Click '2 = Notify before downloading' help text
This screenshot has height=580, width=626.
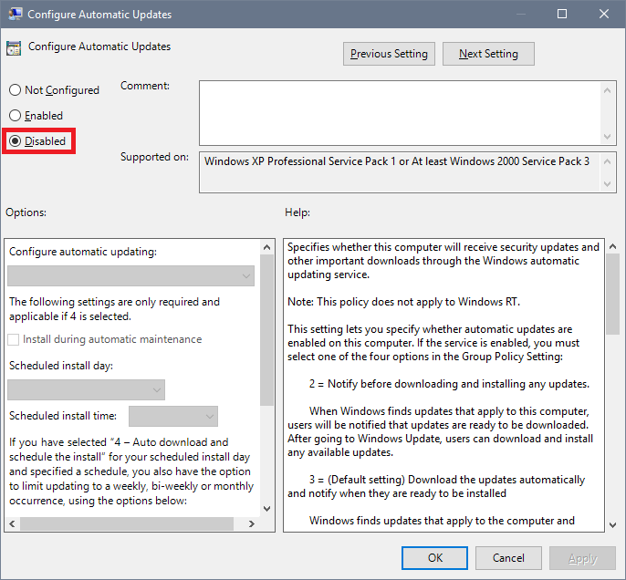click(449, 384)
